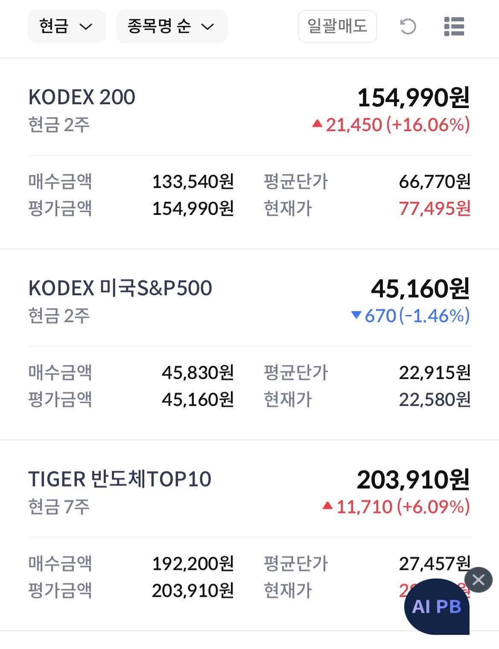Tap KODEX 200 average price 66,770원
The height and width of the screenshot is (649, 499).
(x=435, y=182)
